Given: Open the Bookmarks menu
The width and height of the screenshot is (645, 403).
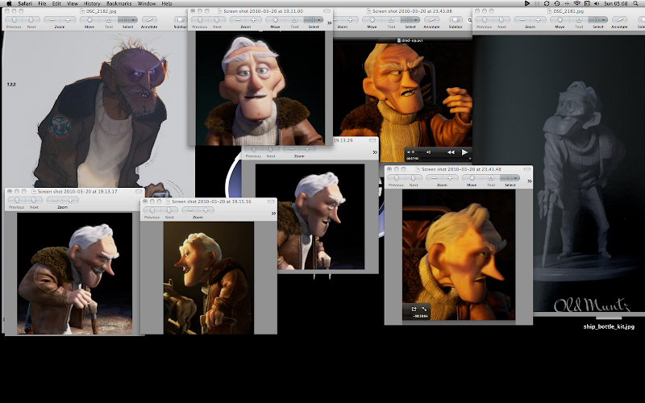Looking at the screenshot, I should pyautogui.click(x=119, y=3).
